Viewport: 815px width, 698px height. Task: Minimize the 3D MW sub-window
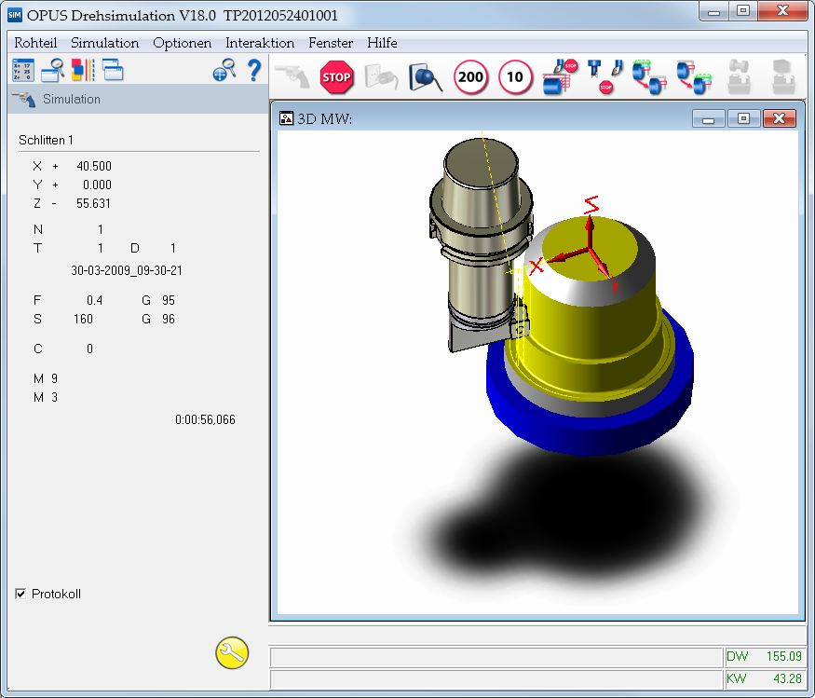pyautogui.click(x=709, y=118)
